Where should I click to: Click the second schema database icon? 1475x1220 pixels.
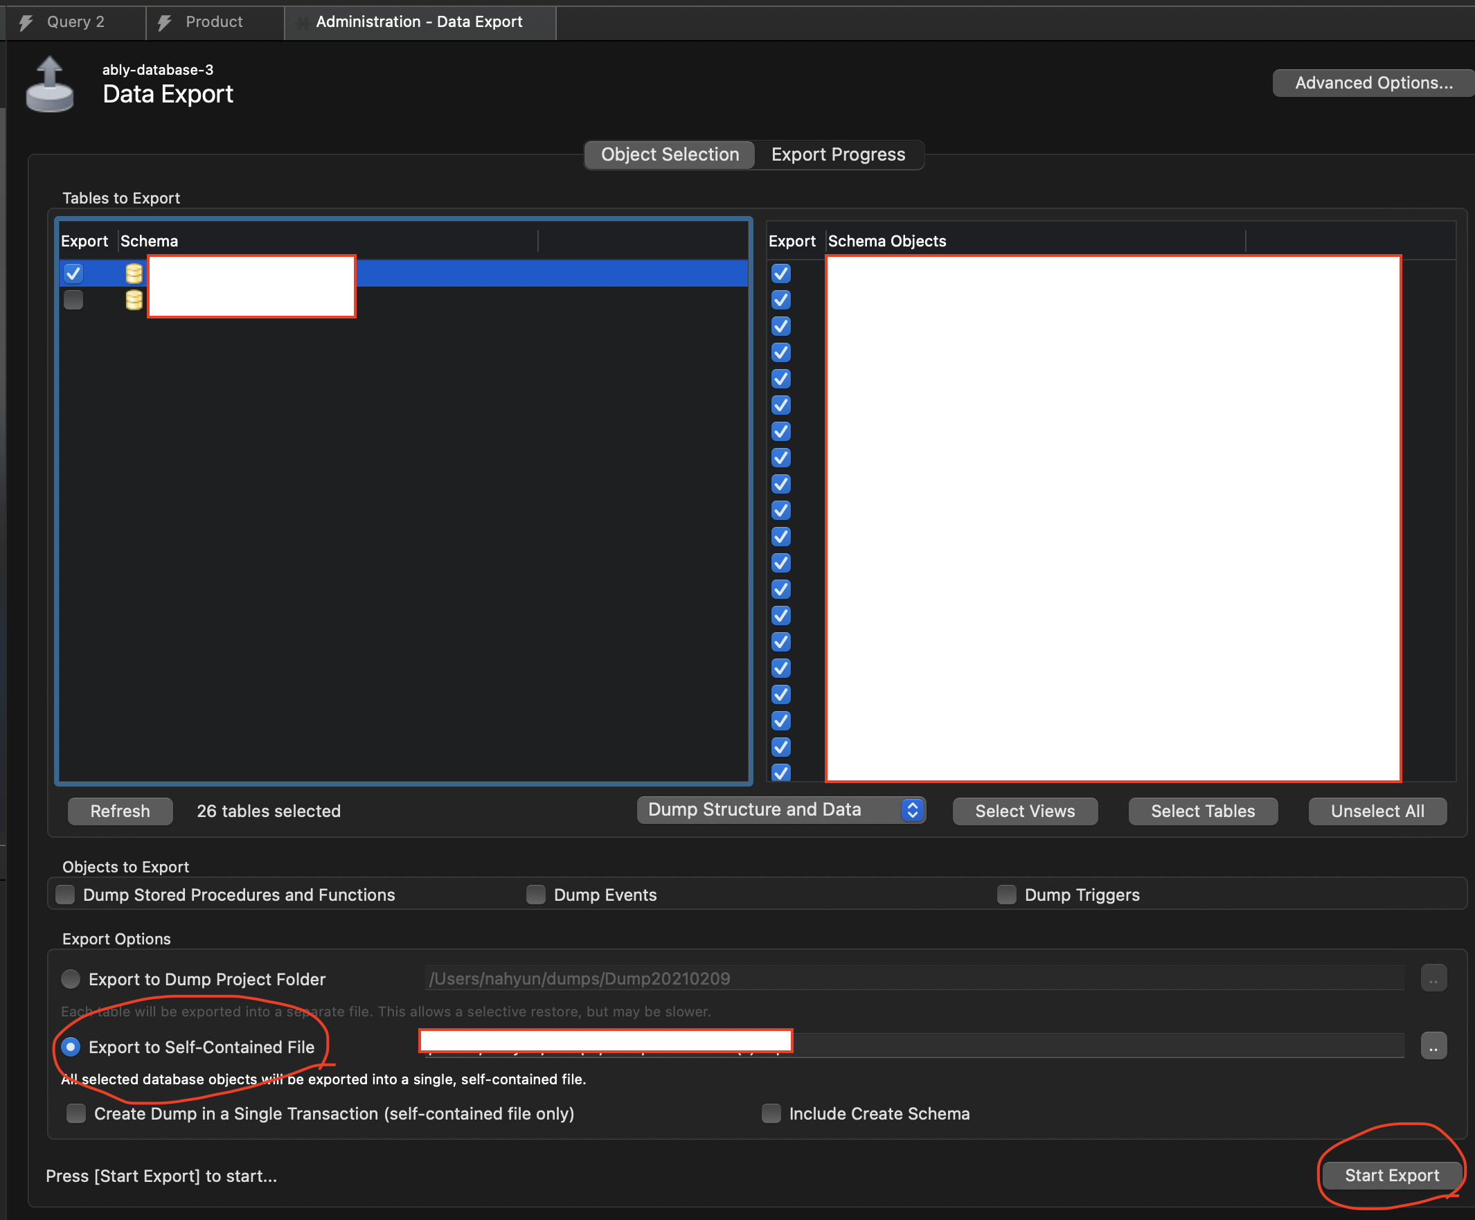coord(134,300)
